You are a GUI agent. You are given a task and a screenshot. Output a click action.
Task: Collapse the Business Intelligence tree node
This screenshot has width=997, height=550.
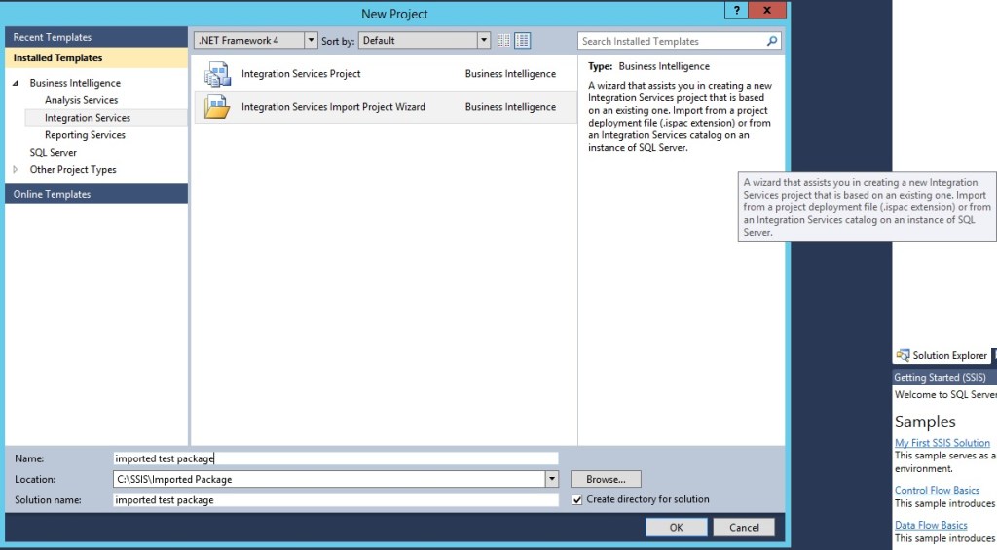(16, 83)
